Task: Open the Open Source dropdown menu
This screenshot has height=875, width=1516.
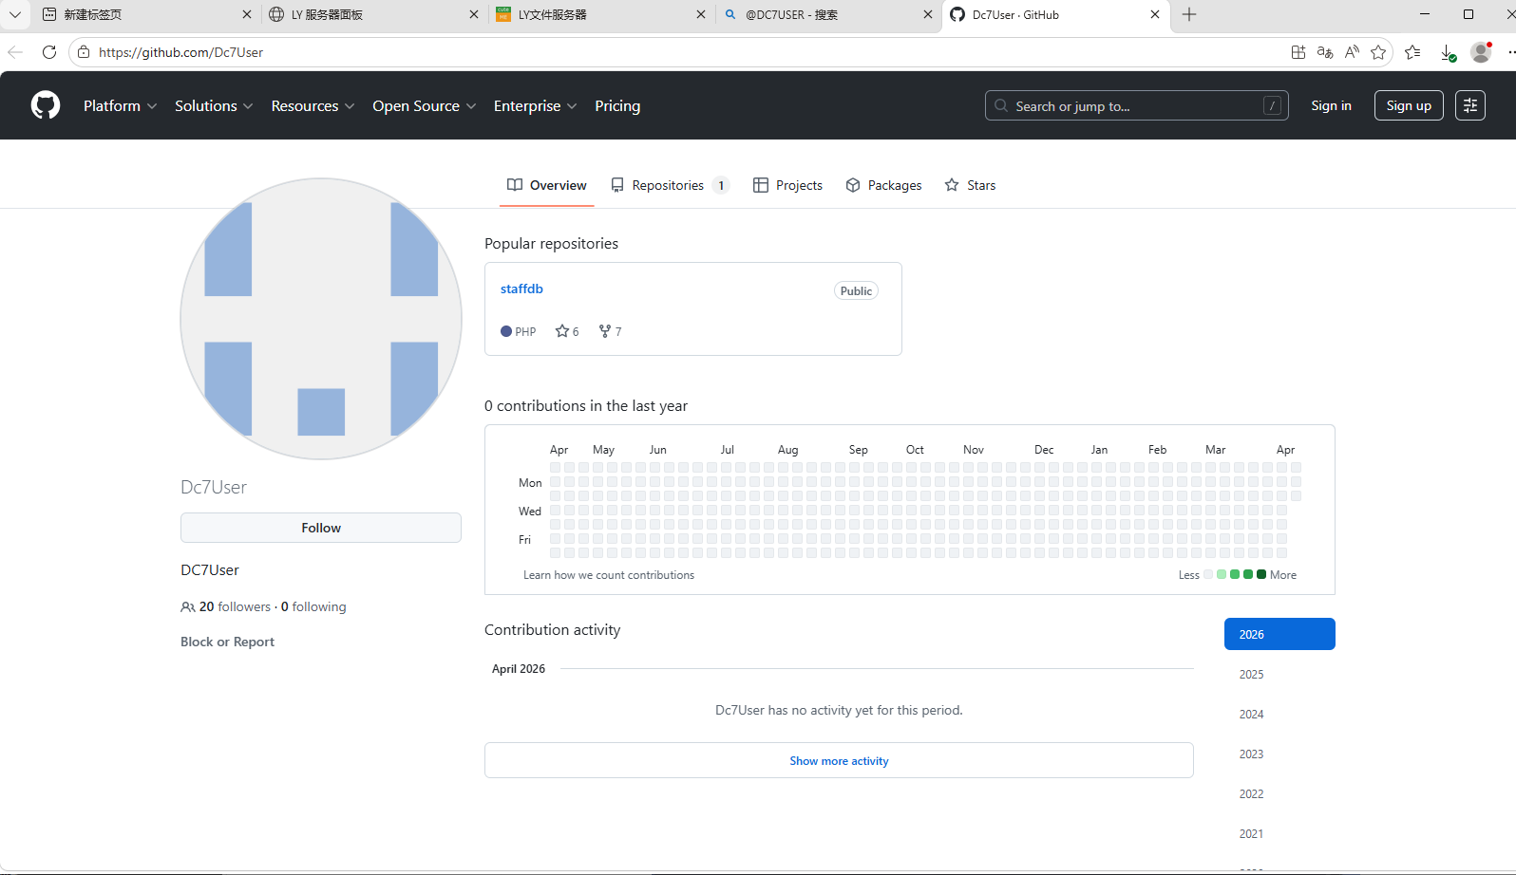Action: 424,105
